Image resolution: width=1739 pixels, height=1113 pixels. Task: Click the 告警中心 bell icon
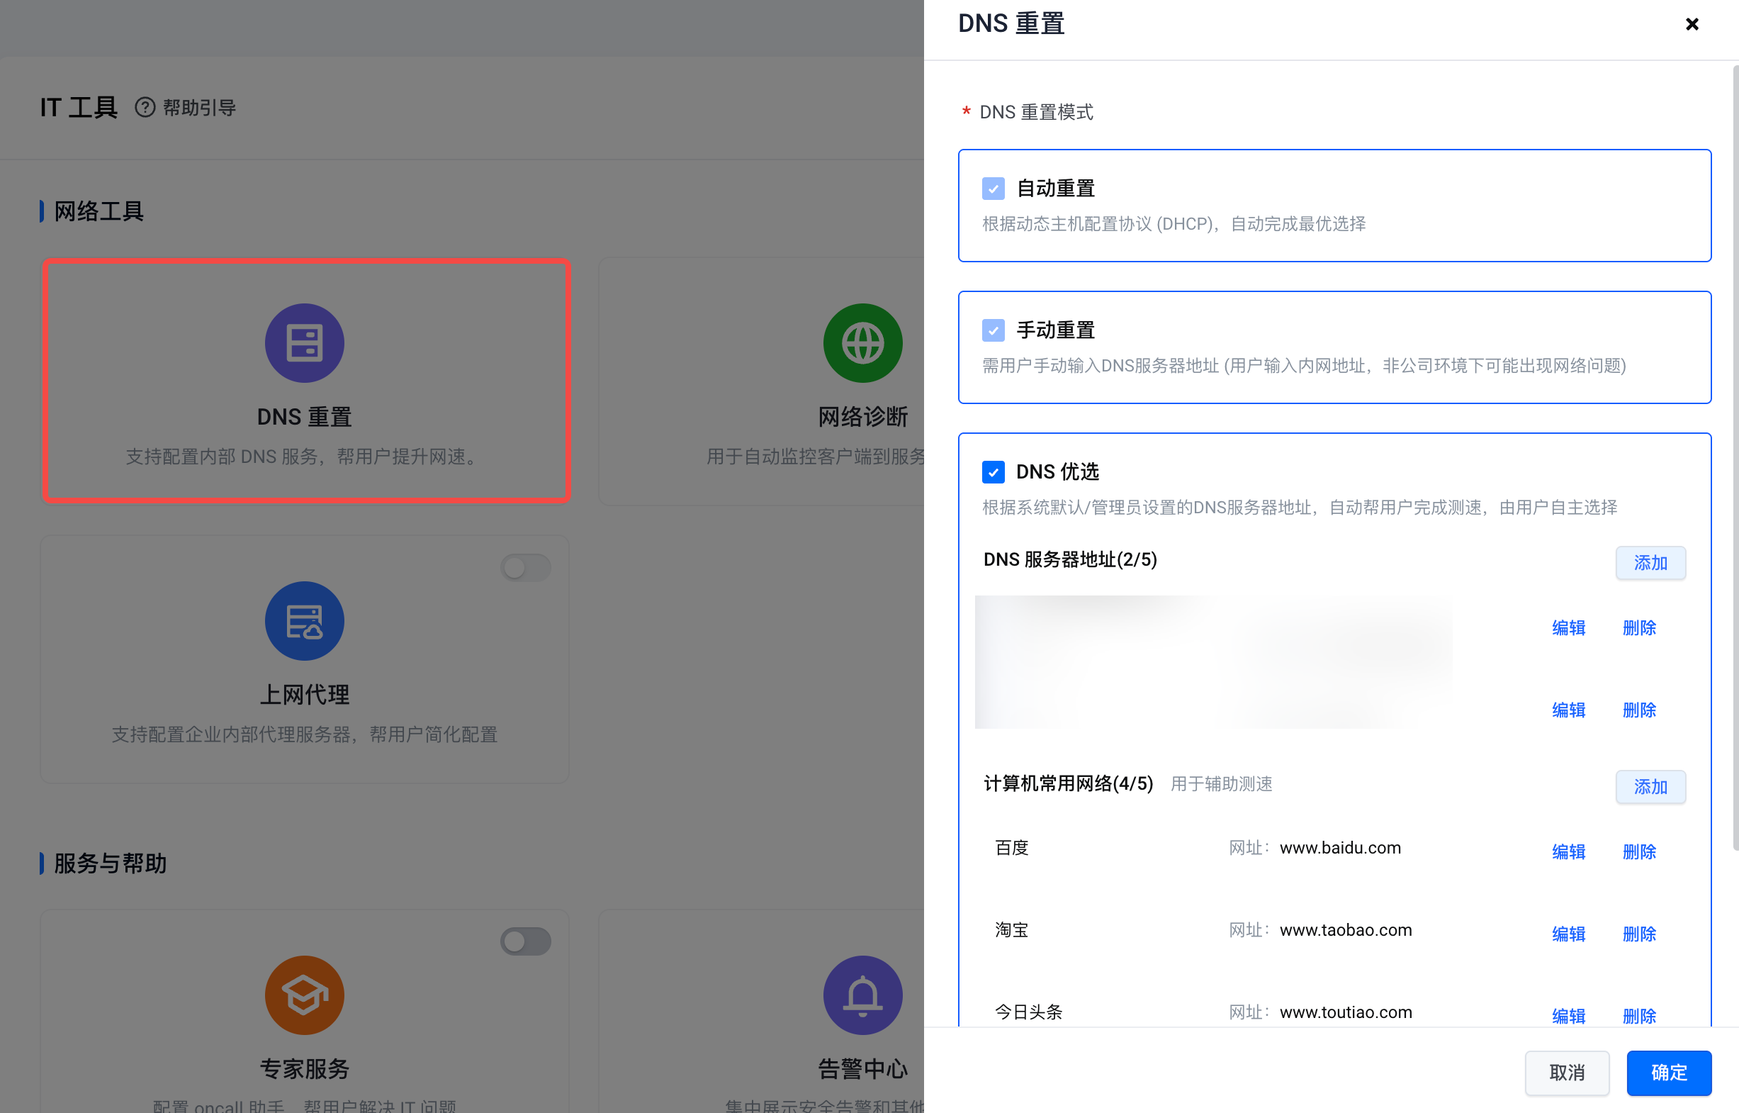coord(862,995)
